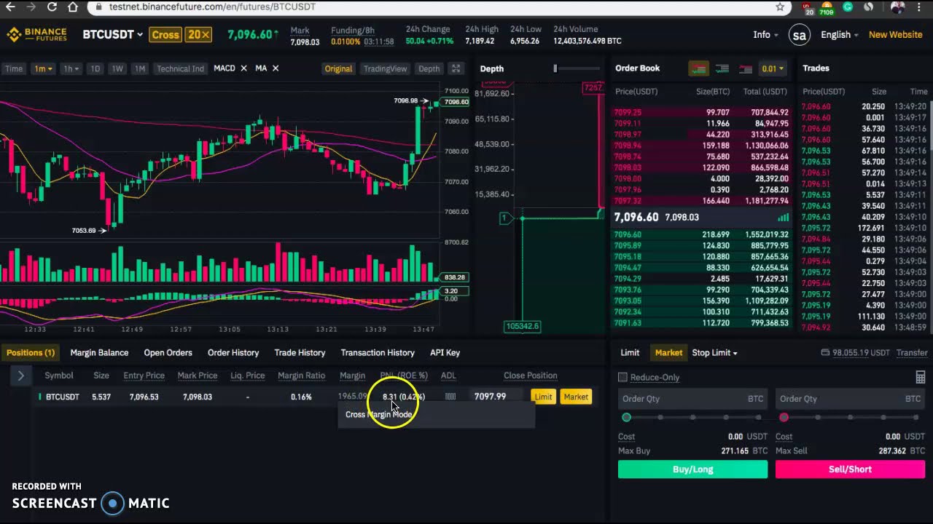Open the Grammarly browser extension
Screen dimensions: 933x524
[848, 7]
